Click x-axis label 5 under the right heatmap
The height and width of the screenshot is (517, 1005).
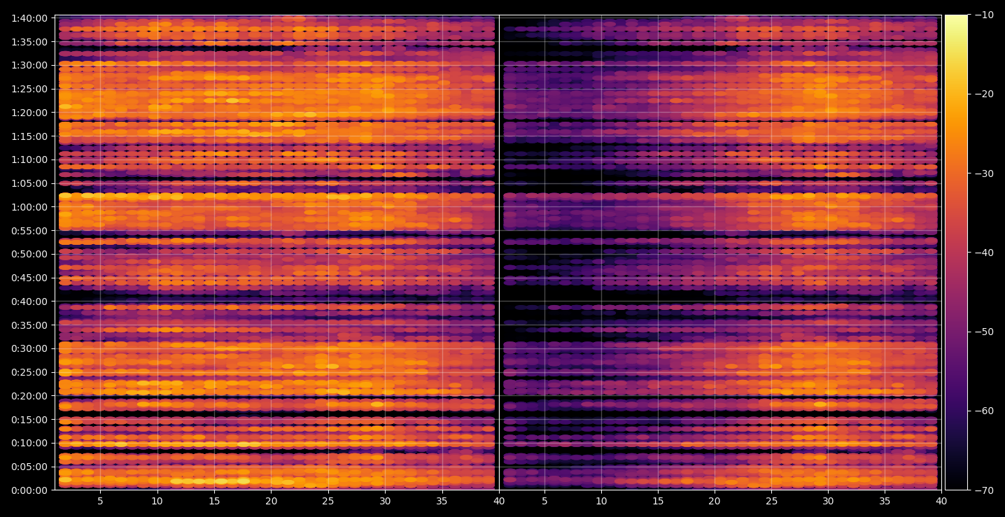544,502
